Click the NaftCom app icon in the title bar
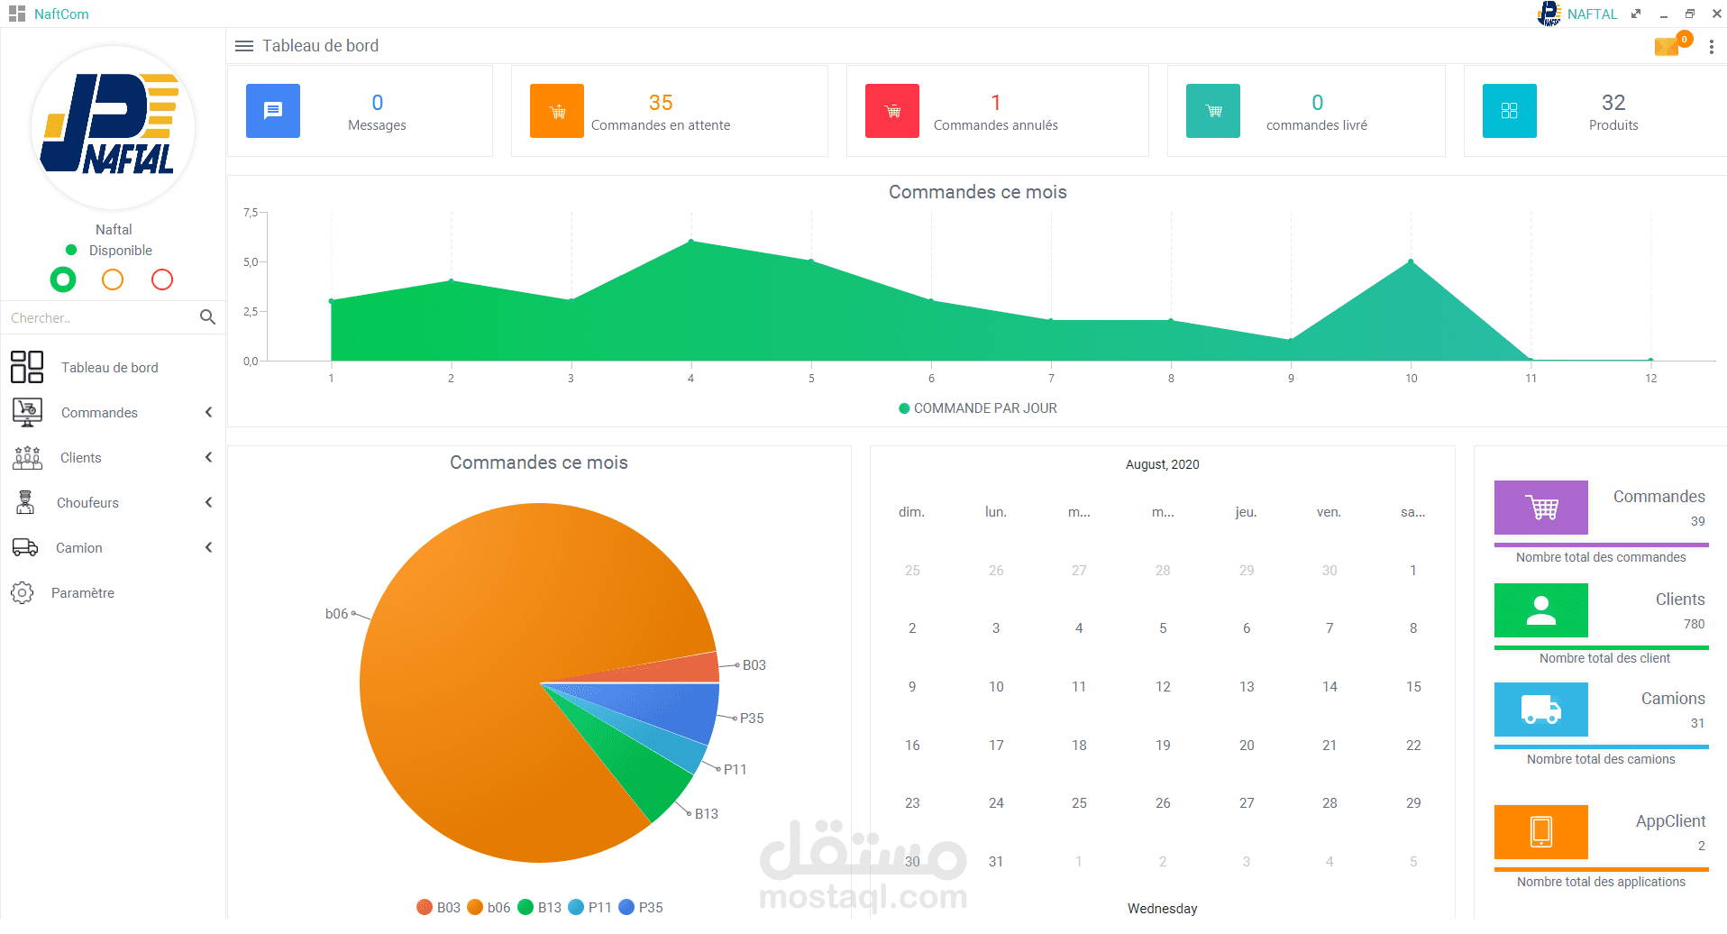 17,14
